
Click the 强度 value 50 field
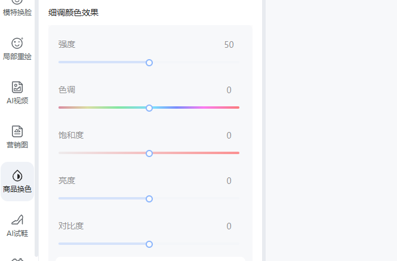pyautogui.click(x=229, y=45)
